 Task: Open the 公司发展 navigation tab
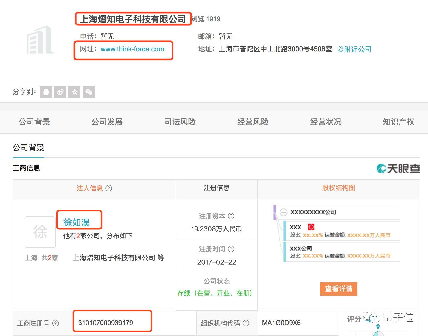tap(107, 122)
